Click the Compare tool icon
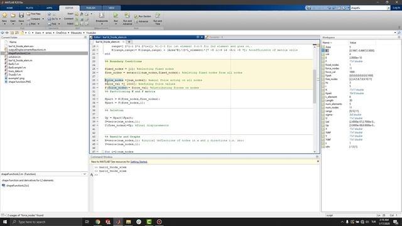The width and height of the screenshot is (402, 226). point(28,19)
